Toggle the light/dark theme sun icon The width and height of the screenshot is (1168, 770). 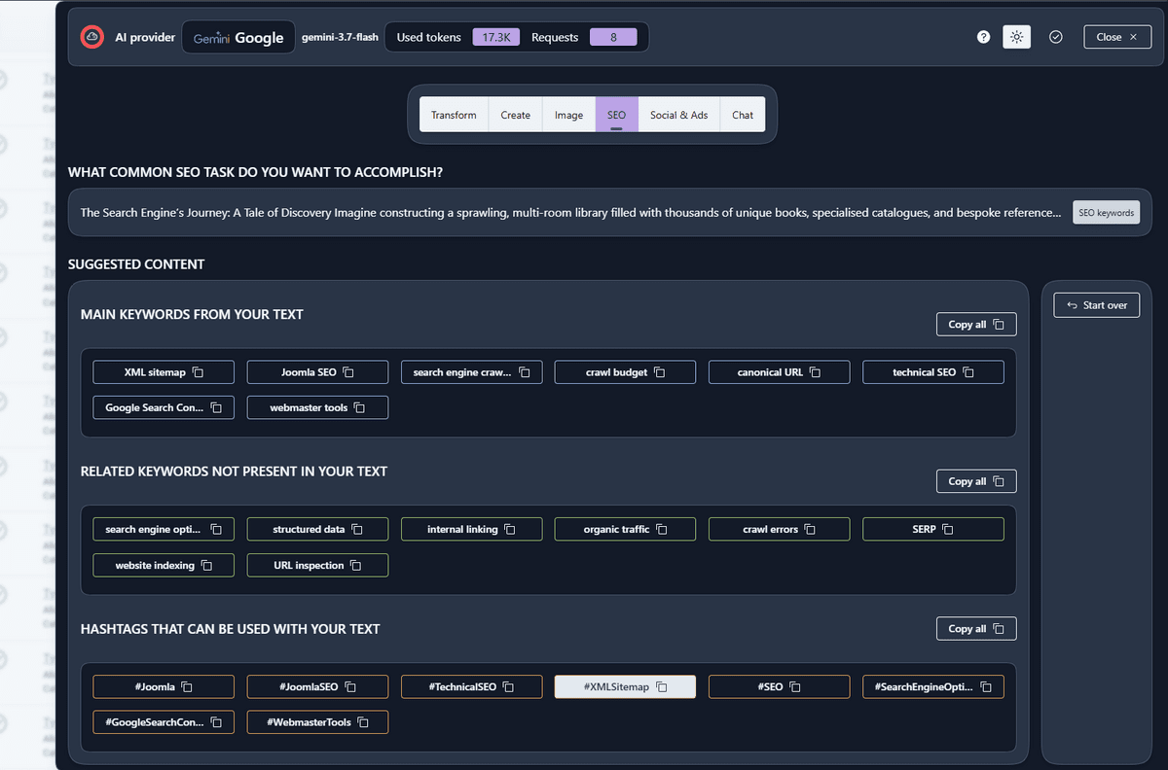click(x=1016, y=37)
